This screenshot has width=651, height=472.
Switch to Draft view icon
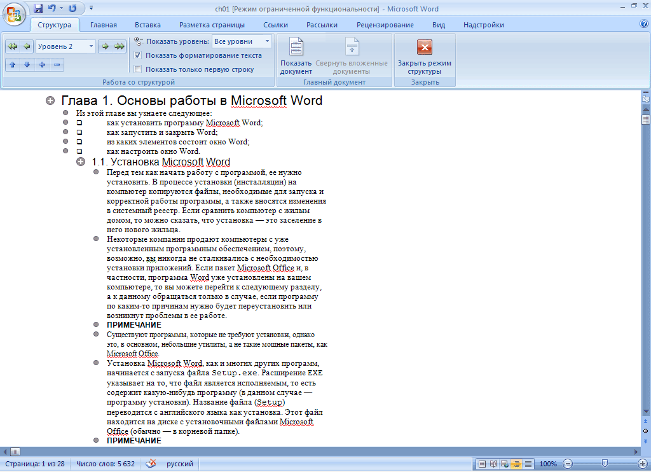pos(528,464)
